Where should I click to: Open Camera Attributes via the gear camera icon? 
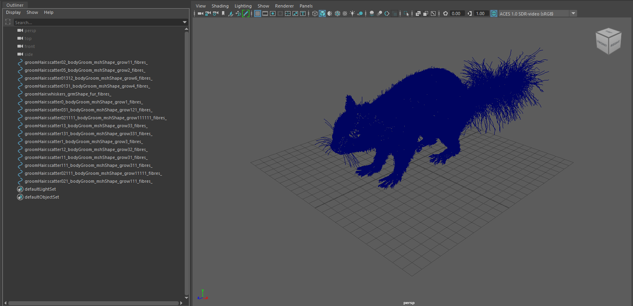coord(216,13)
